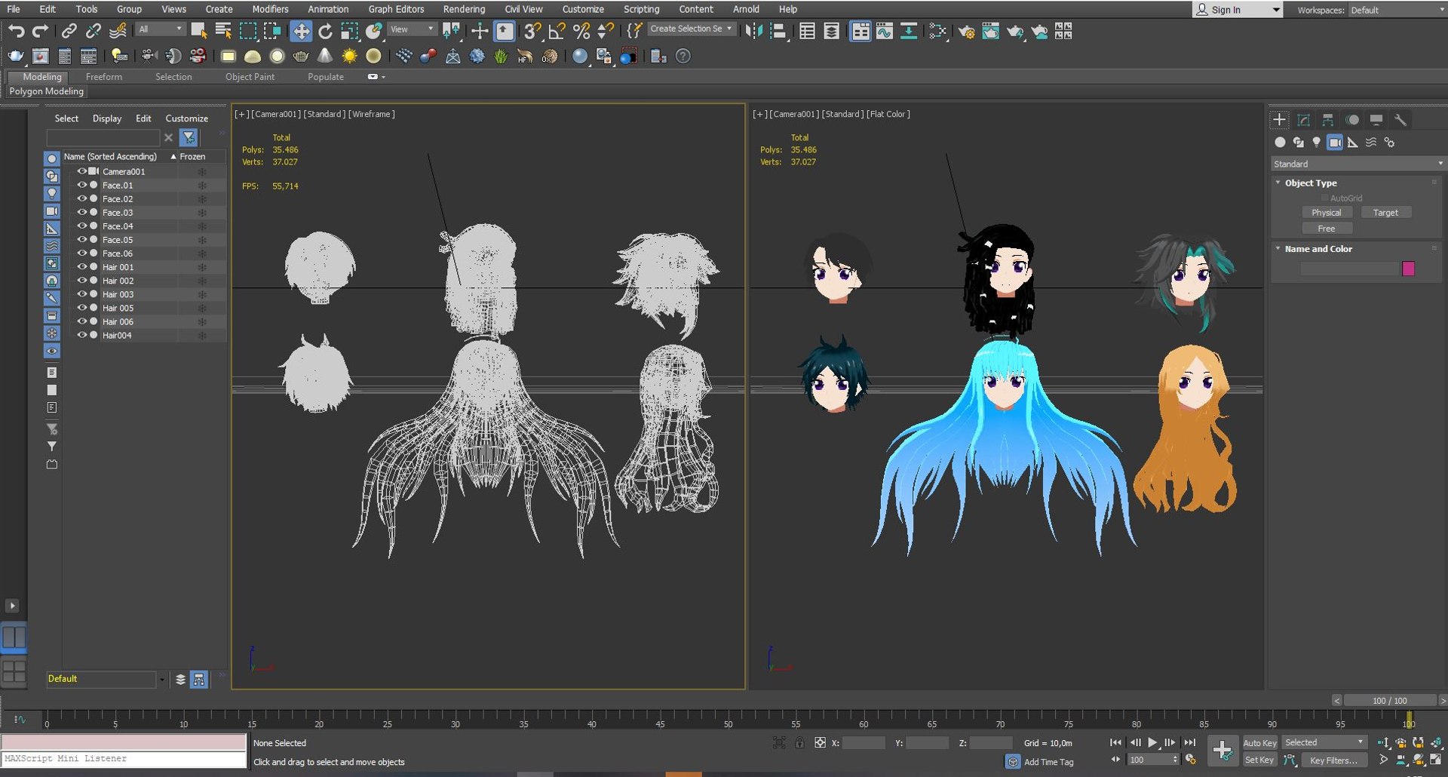Screen dimensions: 1448x777
Task: Toggle the Auto Key mode
Action: pyautogui.click(x=1259, y=742)
